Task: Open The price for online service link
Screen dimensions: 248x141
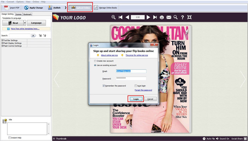Action: (137, 55)
